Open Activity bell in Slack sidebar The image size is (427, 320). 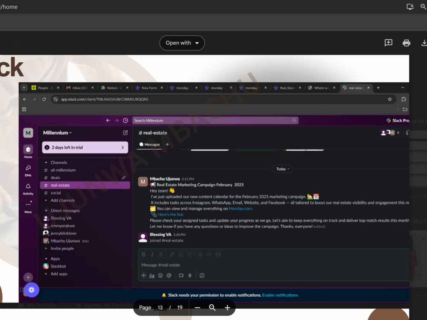coord(28,189)
